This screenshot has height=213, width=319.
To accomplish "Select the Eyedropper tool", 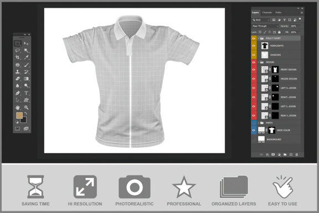I will click(26, 57).
